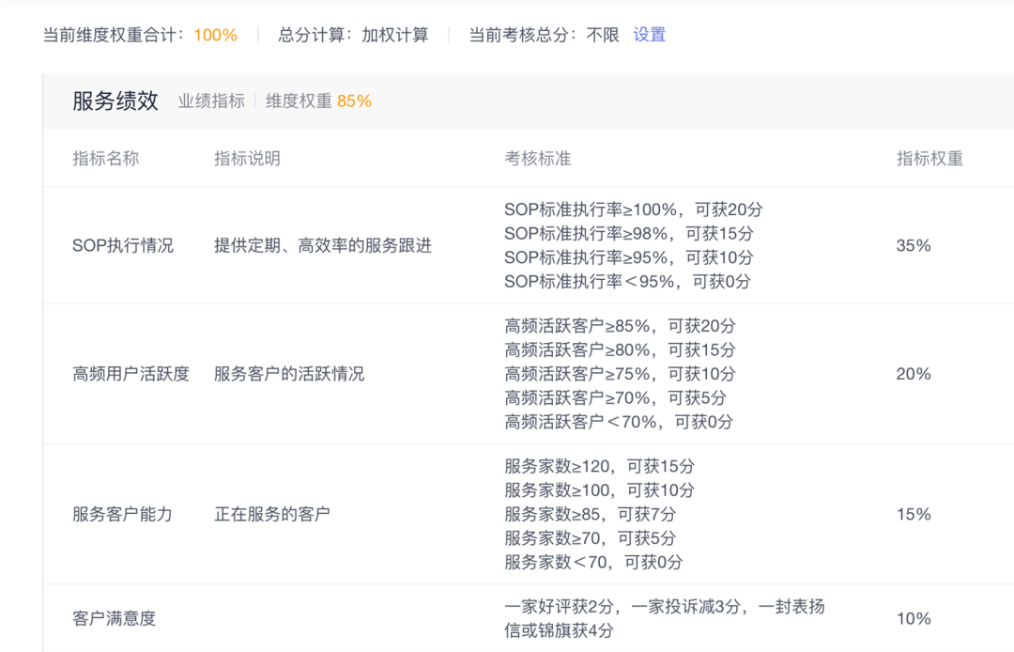
Task: Click 高频活跃客户≥75%，可获10分 line
Action: pos(620,374)
